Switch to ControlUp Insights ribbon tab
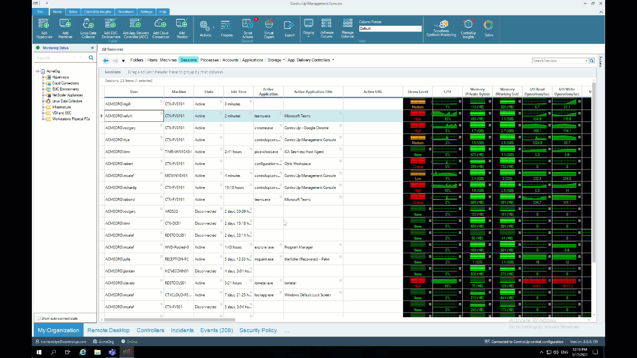637x358 pixels. pos(98,11)
